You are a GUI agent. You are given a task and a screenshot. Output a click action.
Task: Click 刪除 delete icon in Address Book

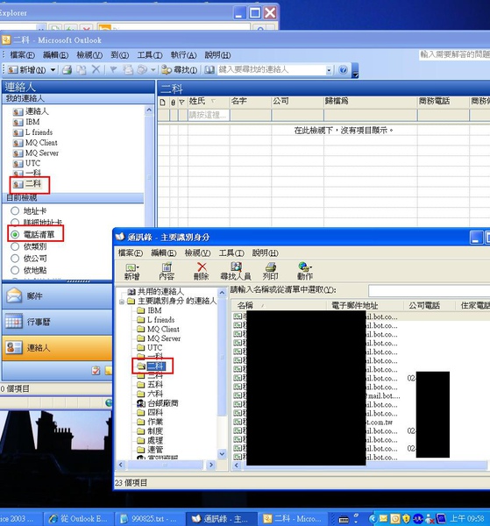tap(202, 272)
